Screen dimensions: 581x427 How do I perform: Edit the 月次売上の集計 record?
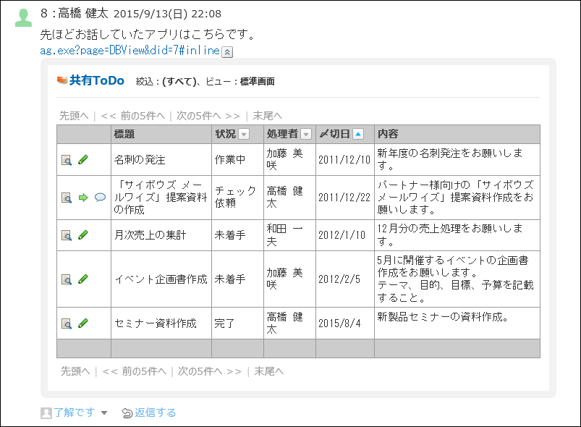tap(82, 235)
